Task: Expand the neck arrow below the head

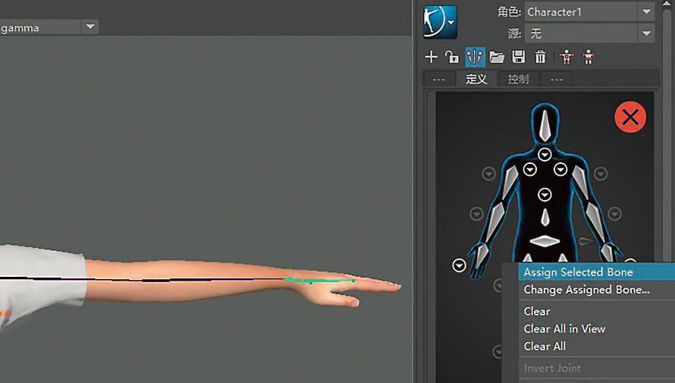Action: [x=545, y=154]
